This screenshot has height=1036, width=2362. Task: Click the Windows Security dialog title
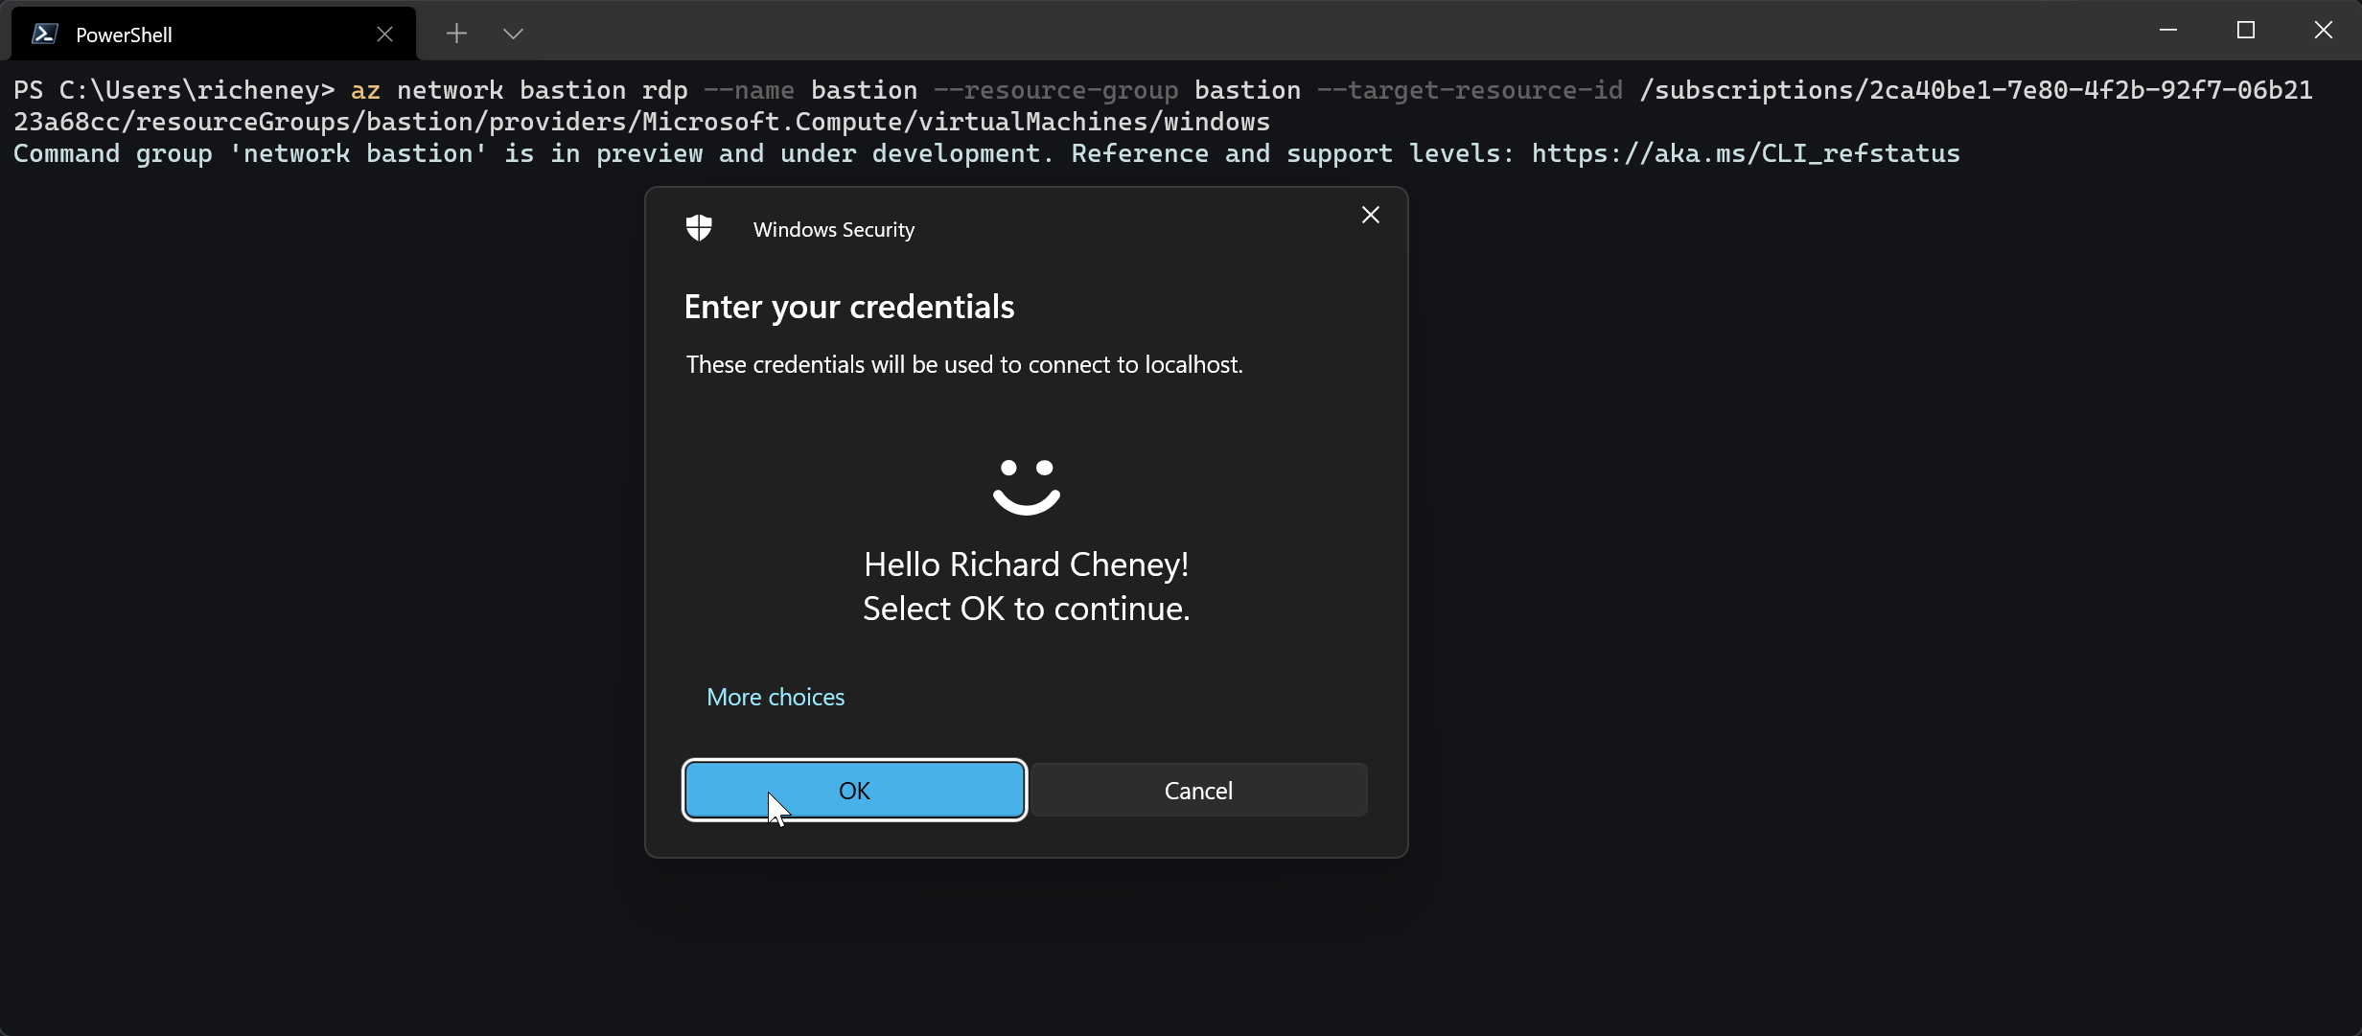tap(833, 230)
